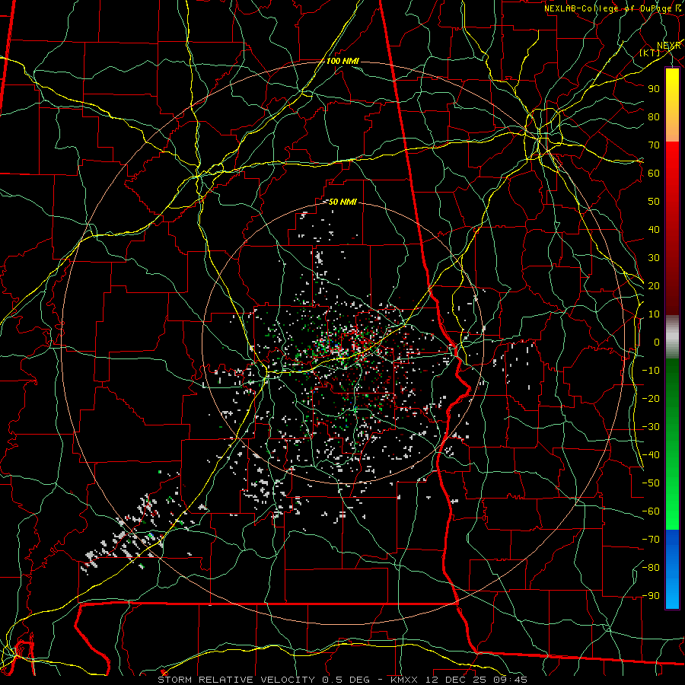Select the 60 value on the velocity scale
685x685 pixels.
click(x=654, y=173)
